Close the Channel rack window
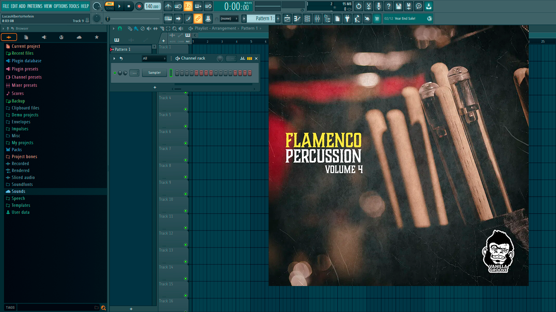This screenshot has width=556, height=312. coord(256,58)
